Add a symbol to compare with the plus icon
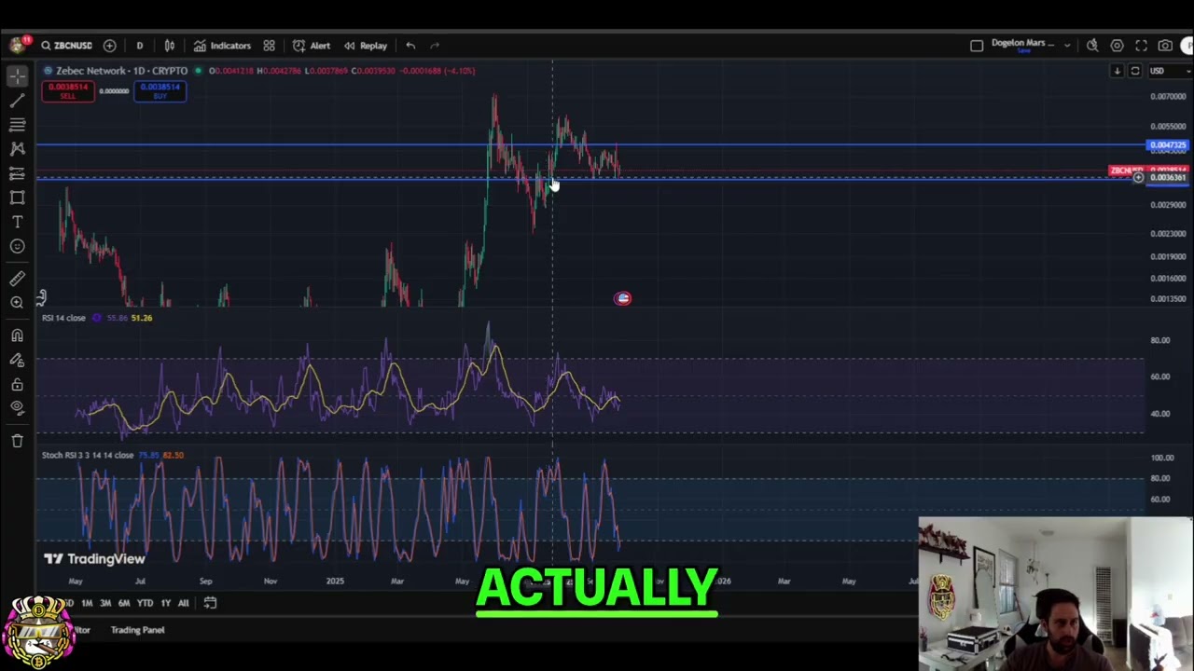Image resolution: width=1194 pixels, height=671 pixels. [110, 46]
